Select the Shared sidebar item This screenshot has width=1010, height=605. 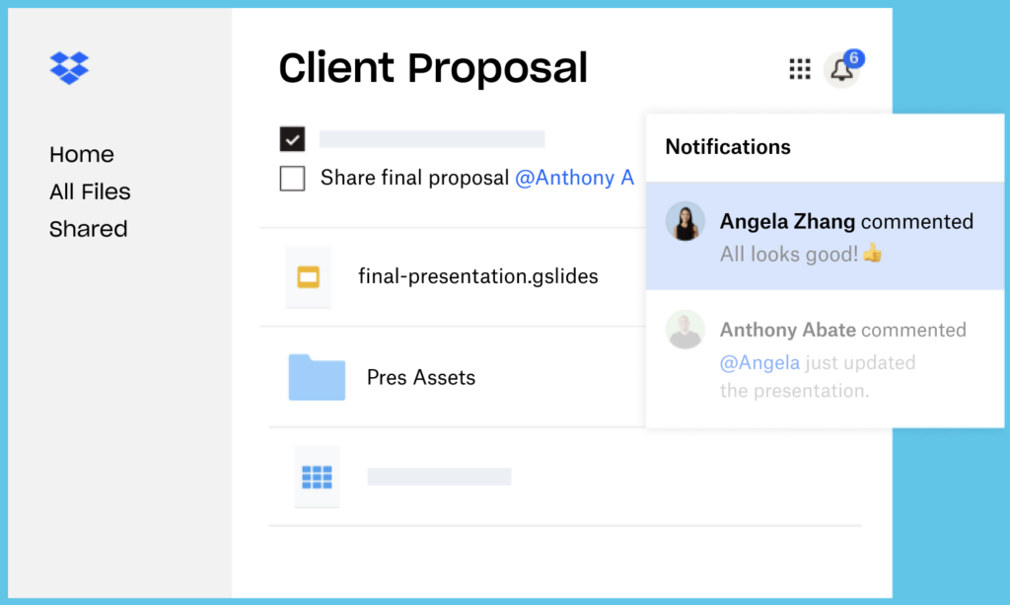pos(88,229)
